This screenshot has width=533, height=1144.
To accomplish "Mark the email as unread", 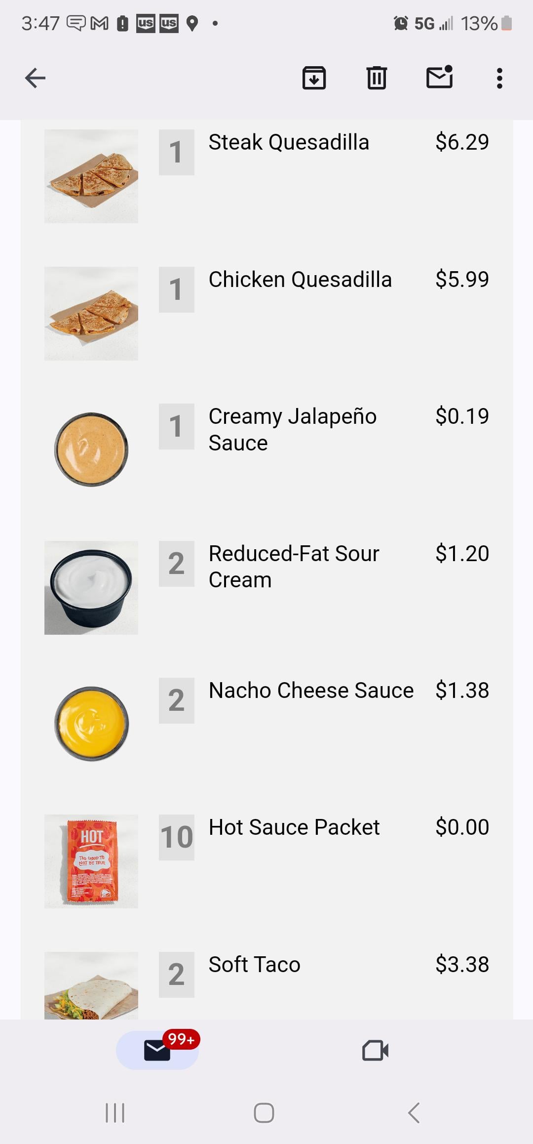I will [439, 78].
